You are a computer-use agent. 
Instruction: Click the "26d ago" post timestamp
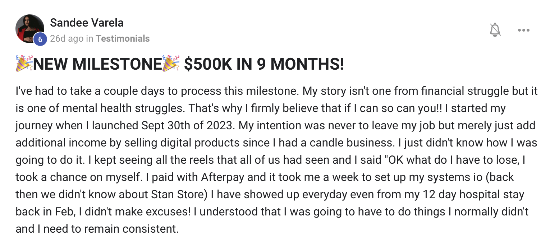67,38
